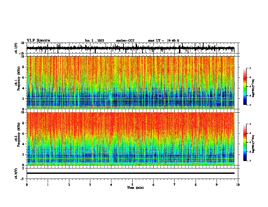Image resolution: width=268 pixels, height=207 pixels.
Task: Click the -7 label on ch.1 color bar
Action: (x=249, y=105)
